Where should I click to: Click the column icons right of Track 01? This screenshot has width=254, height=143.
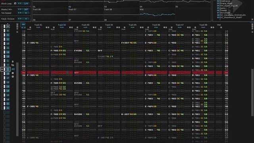(x=47, y=27)
